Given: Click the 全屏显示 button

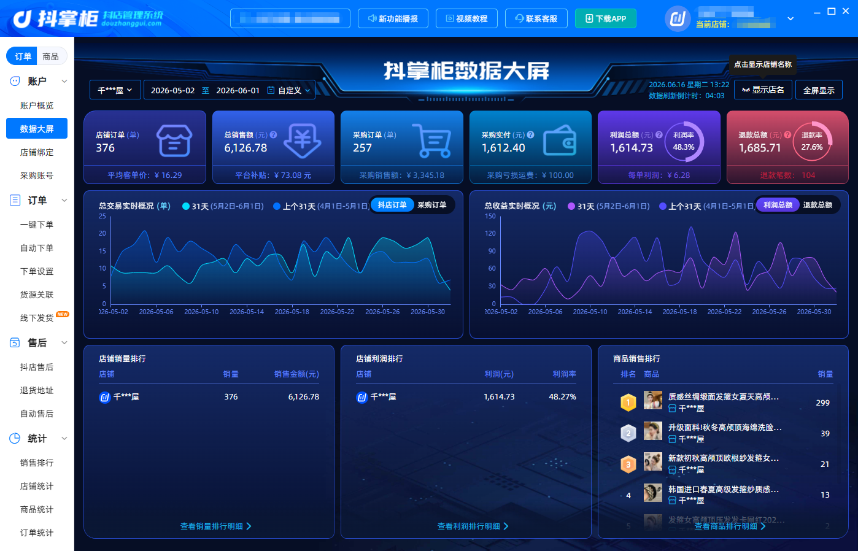Looking at the screenshot, I should (x=819, y=90).
